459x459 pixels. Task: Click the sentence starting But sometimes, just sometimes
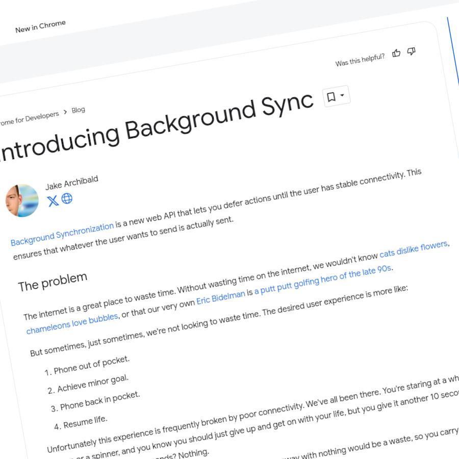click(219, 321)
